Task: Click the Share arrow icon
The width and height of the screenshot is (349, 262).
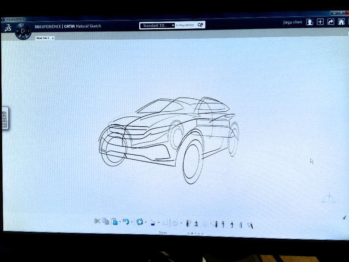Action: coord(331,22)
